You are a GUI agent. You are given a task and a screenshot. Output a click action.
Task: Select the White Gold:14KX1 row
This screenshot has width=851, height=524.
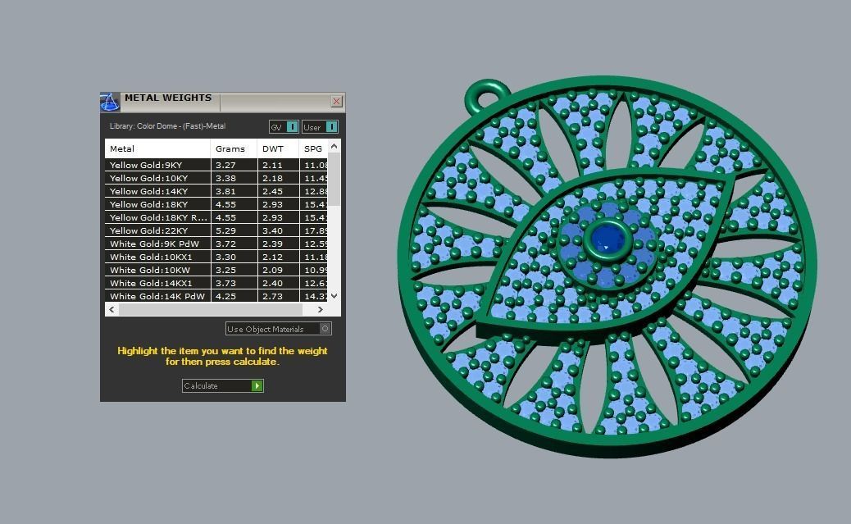[216, 283]
